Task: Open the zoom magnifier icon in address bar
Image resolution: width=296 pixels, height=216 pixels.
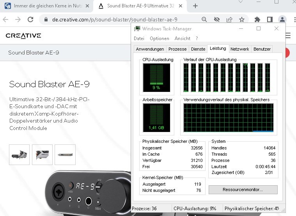Action: coord(204,19)
